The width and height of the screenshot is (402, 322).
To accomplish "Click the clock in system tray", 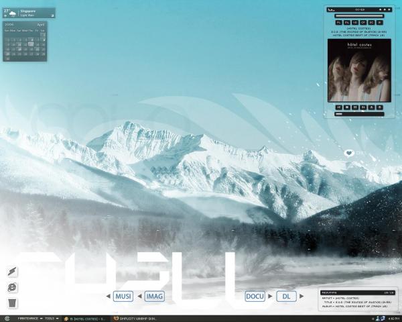I will pos(393,319).
